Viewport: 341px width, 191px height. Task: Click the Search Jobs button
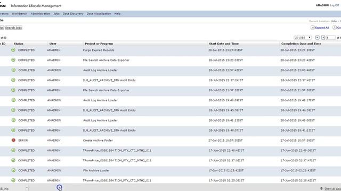[x=13, y=28]
